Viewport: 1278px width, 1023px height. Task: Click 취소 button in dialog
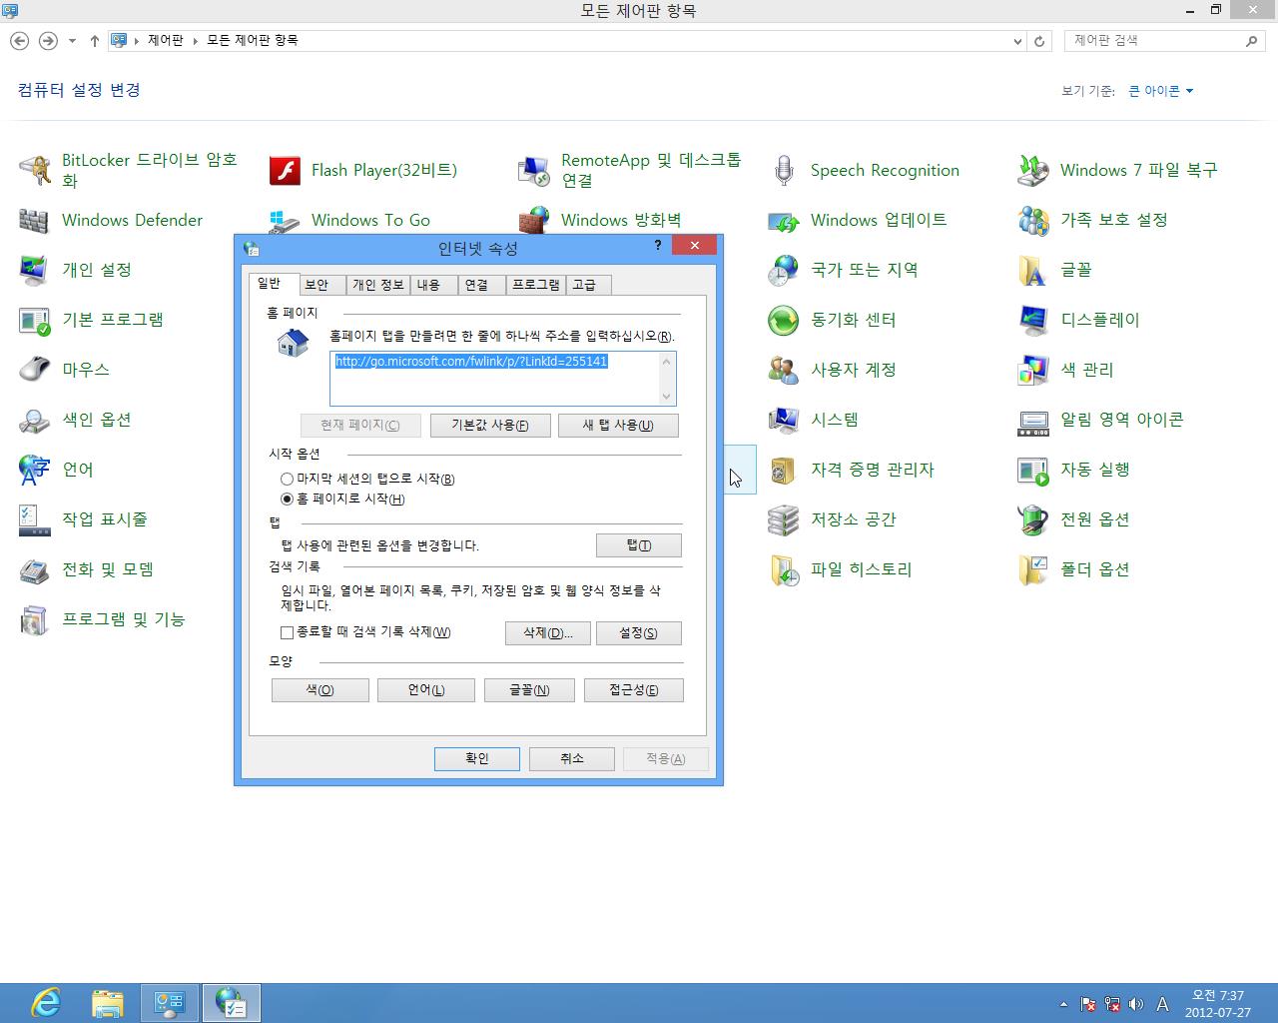coord(572,759)
